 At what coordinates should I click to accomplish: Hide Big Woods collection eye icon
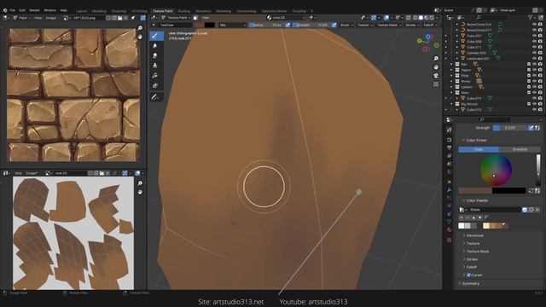pyautogui.click(x=534, y=104)
